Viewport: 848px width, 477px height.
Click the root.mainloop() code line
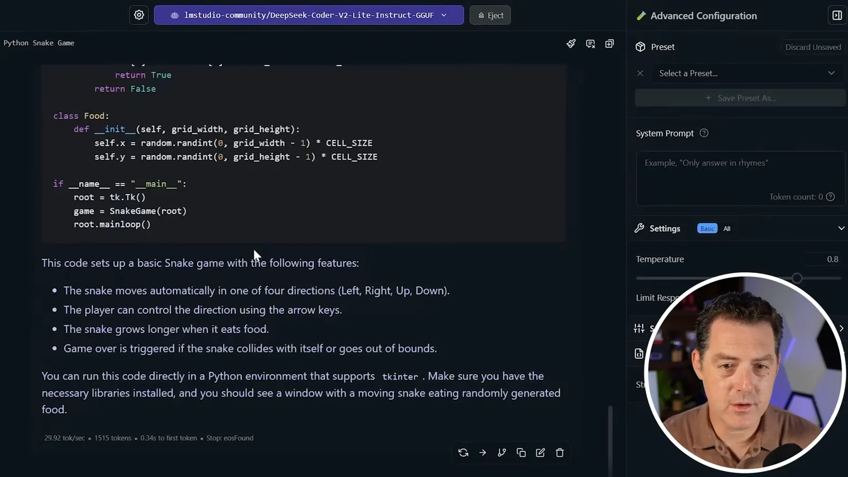pyautogui.click(x=112, y=224)
